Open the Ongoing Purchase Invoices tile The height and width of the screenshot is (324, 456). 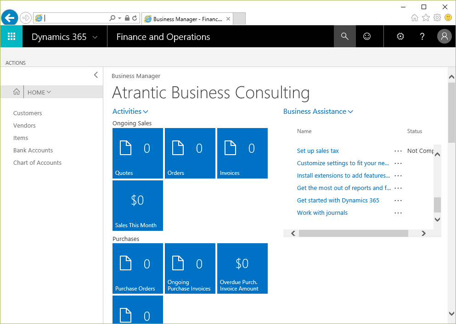pos(190,268)
